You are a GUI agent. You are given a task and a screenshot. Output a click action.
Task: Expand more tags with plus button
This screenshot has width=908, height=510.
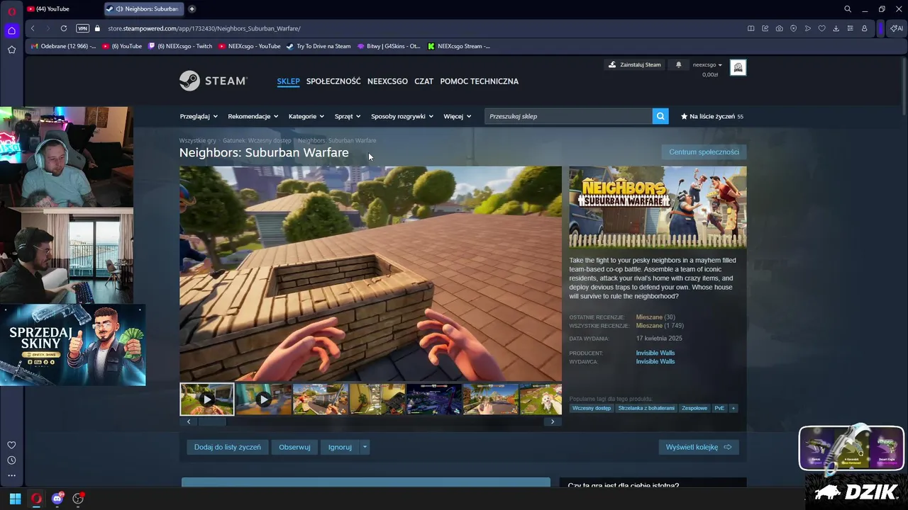point(733,408)
